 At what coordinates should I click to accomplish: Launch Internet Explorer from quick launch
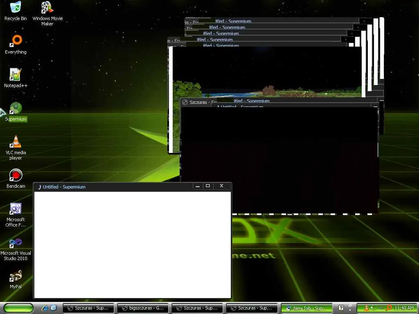click(x=45, y=308)
